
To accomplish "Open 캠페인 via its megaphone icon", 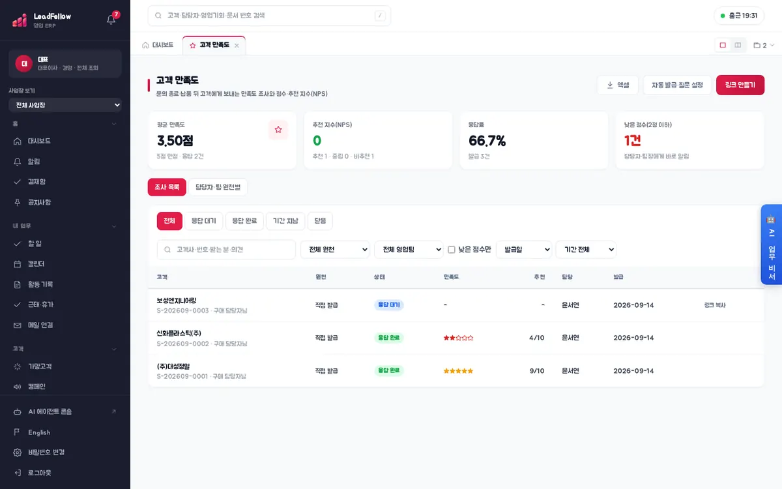I will pyautogui.click(x=18, y=387).
